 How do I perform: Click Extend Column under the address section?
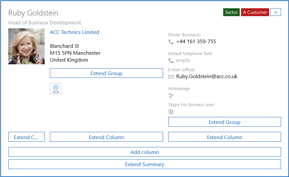106,137
